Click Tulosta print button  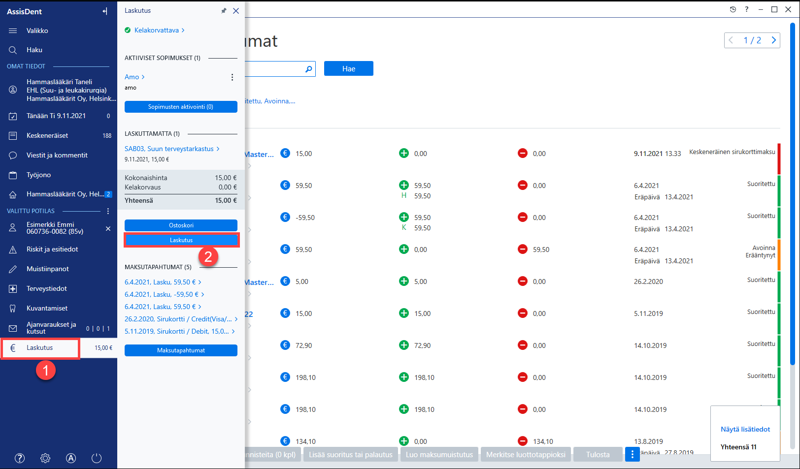(x=598, y=455)
